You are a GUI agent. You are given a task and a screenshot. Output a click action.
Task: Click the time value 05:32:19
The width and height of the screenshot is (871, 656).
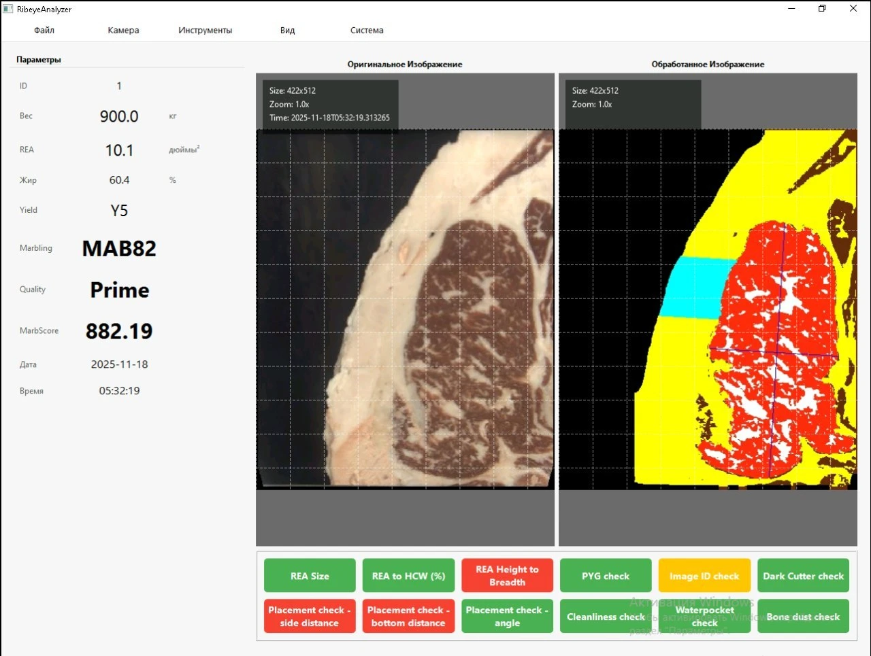point(119,391)
